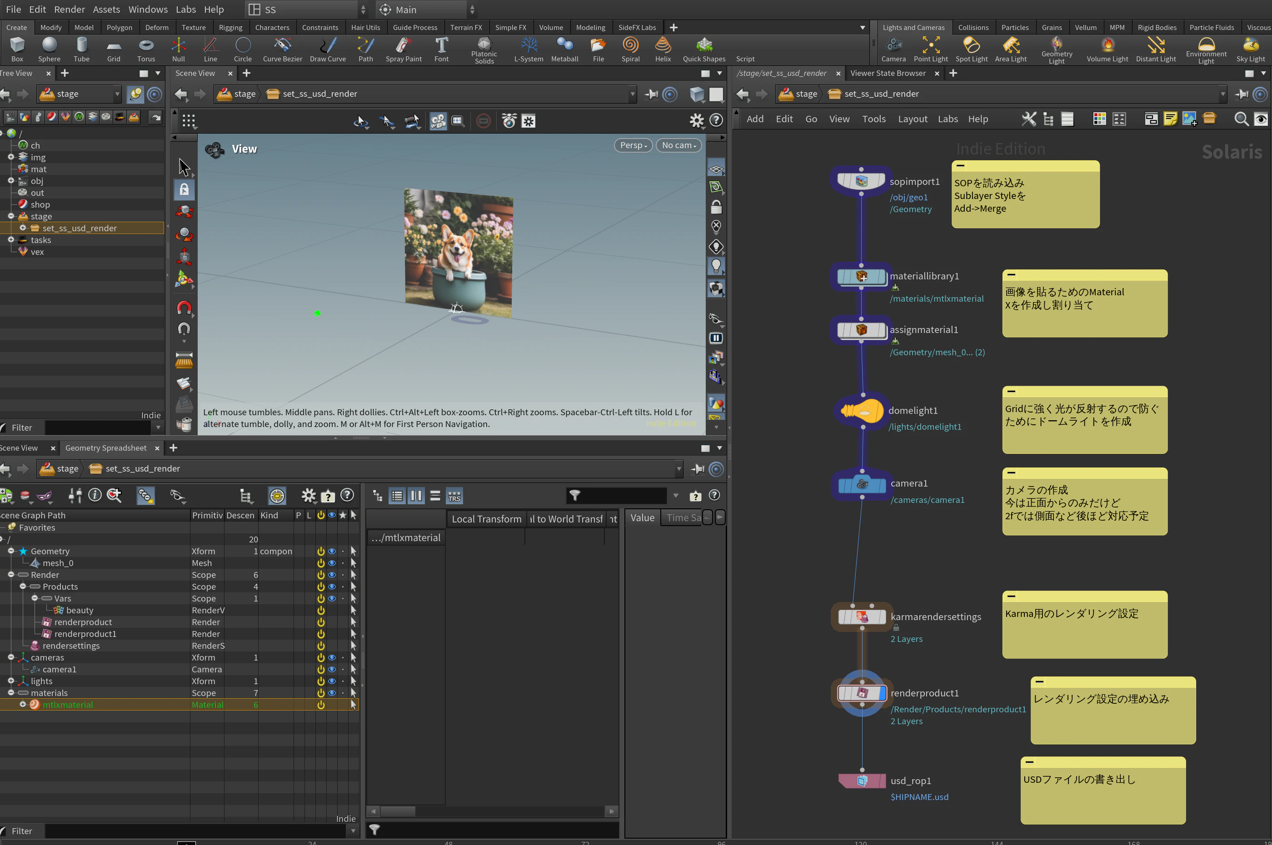Screen dimensions: 1272x845
Task: Toggle visibility eye for Geometry prim
Action: [332, 552]
